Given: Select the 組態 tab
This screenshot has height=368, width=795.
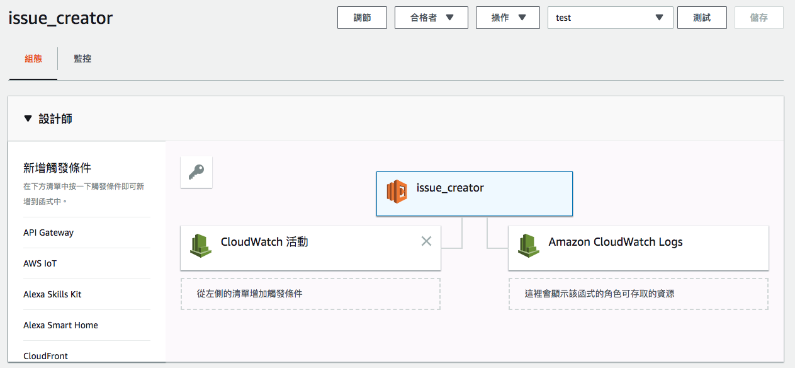Looking at the screenshot, I should point(33,59).
